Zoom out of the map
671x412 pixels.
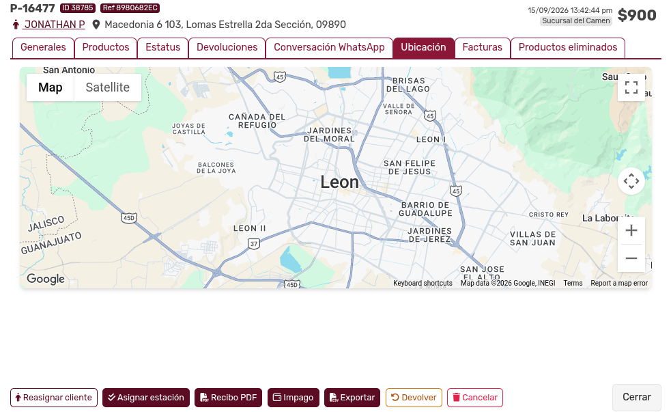click(x=631, y=258)
